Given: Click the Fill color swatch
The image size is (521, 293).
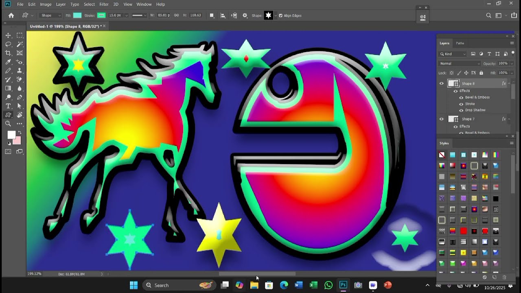Looking at the screenshot, I should pyautogui.click(x=77, y=15).
